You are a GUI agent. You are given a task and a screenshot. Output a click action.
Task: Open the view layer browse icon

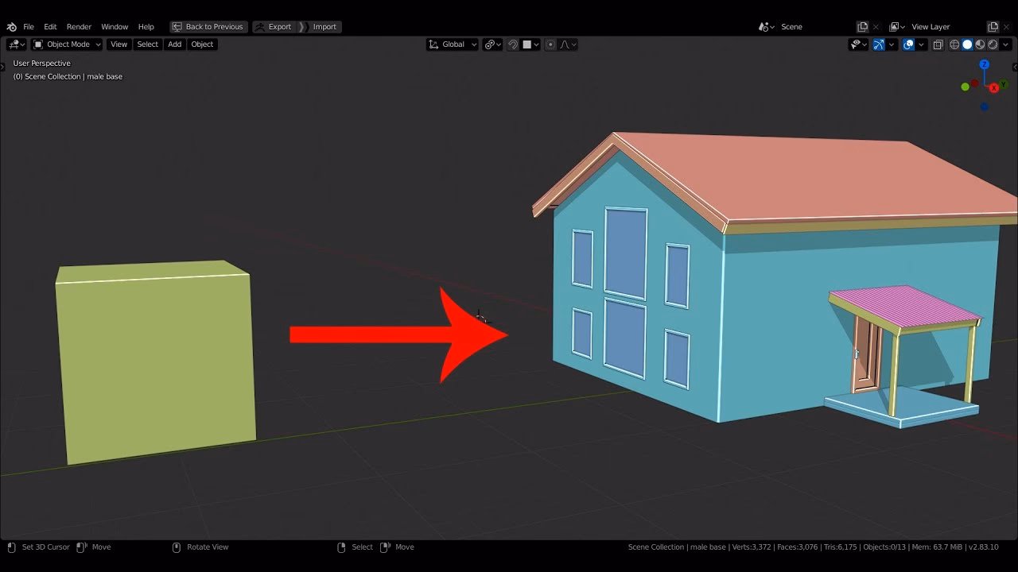897,27
